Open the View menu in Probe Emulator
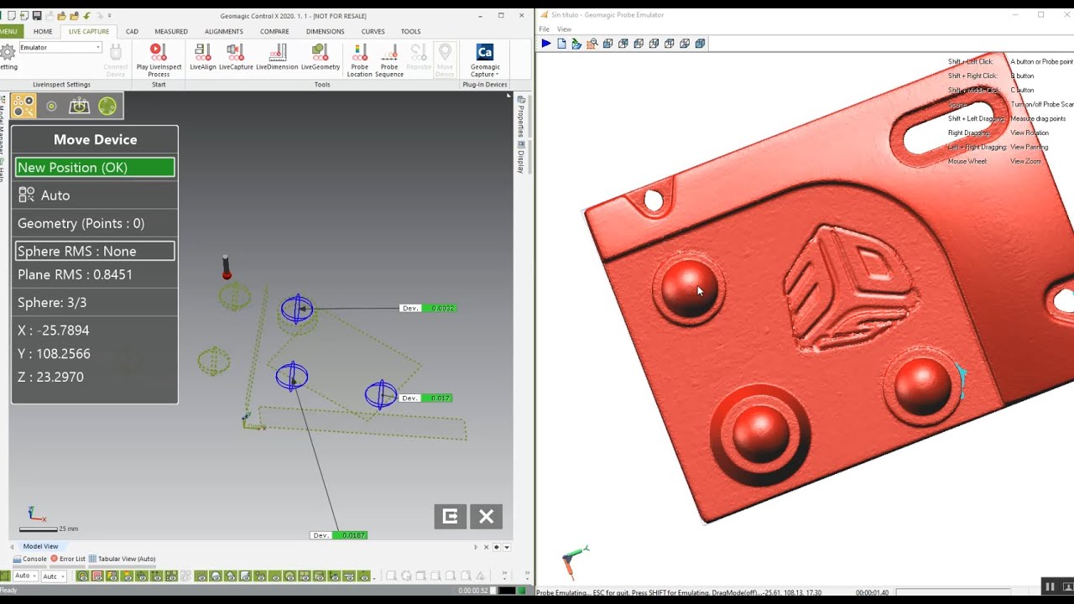 pyautogui.click(x=564, y=29)
